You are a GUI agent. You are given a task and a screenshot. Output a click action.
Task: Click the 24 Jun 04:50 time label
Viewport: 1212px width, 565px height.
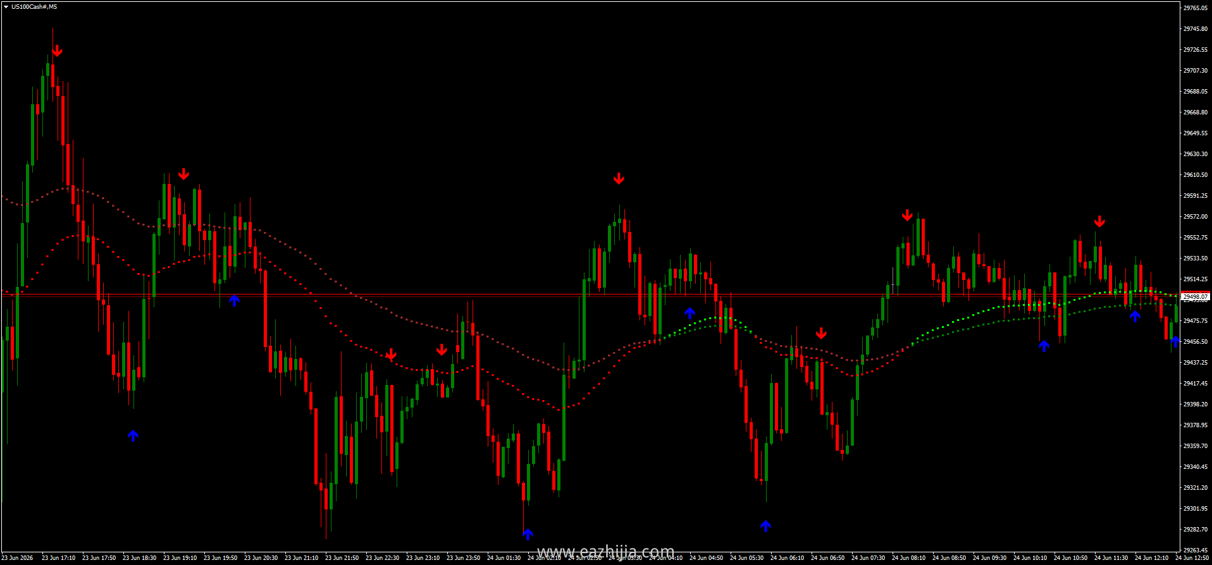[x=706, y=557]
